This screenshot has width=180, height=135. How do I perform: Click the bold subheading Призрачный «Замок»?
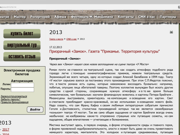(65, 59)
